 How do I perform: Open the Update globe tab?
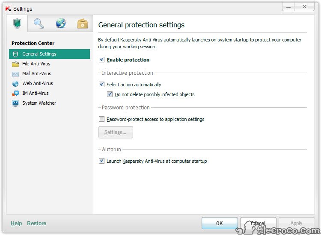tap(61, 23)
